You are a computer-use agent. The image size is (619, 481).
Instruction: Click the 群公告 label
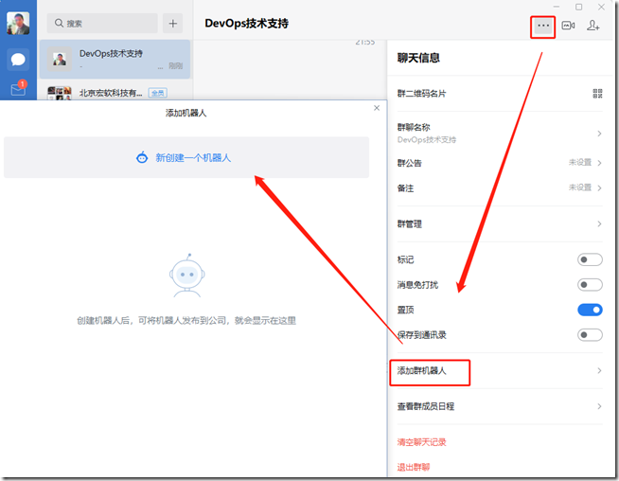click(410, 163)
